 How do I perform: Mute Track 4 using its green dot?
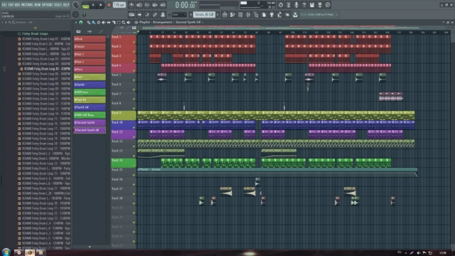134,70
